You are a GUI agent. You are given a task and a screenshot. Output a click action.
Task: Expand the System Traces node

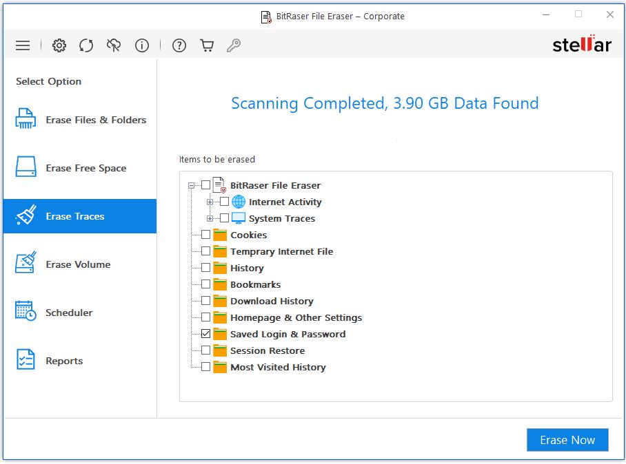[210, 218]
